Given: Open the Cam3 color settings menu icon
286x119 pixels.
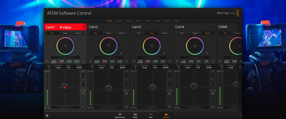Looking at the screenshot, I should pos(134,61).
